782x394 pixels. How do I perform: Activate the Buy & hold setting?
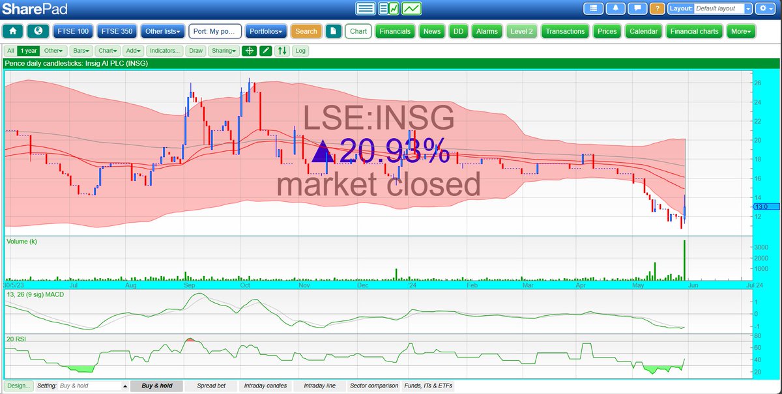(x=157, y=386)
